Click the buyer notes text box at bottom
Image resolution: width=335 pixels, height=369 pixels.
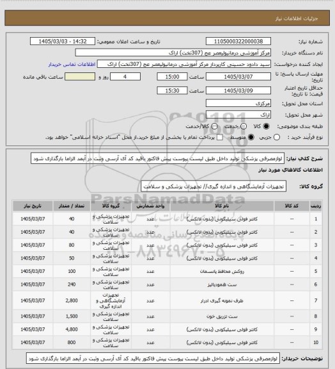click(x=153, y=359)
